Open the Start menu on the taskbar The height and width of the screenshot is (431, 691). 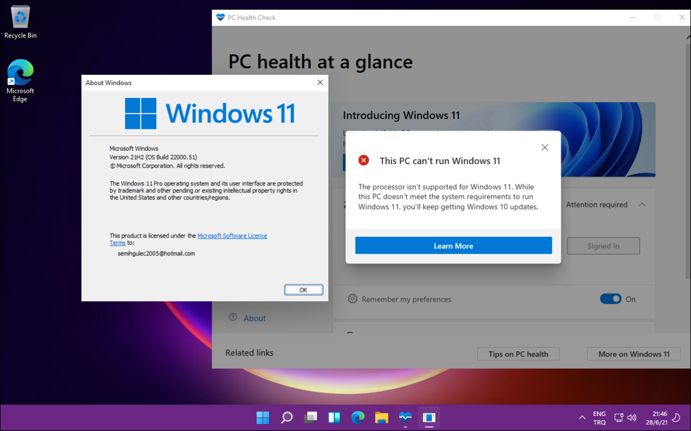[x=263, y=418]
